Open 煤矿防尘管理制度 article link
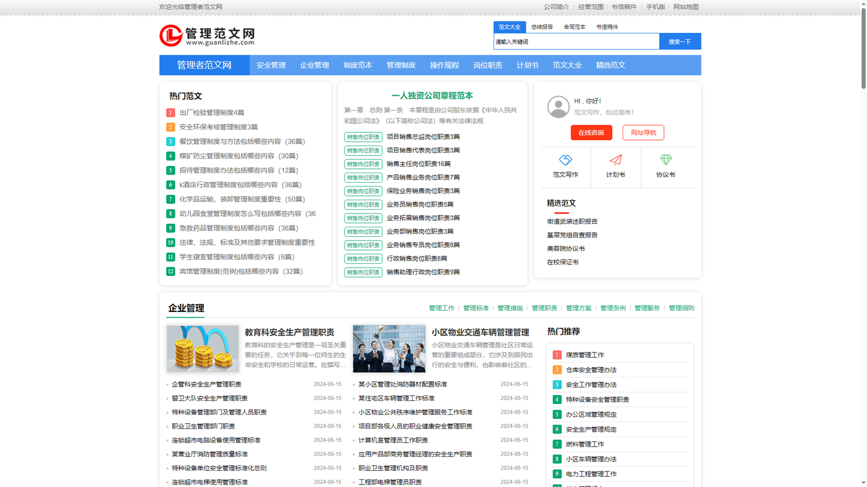 pos(238,156)
